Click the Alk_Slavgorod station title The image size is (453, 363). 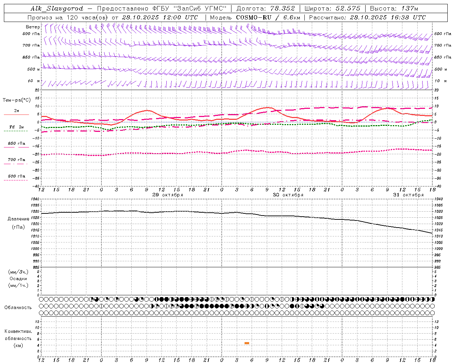point(57,9)
